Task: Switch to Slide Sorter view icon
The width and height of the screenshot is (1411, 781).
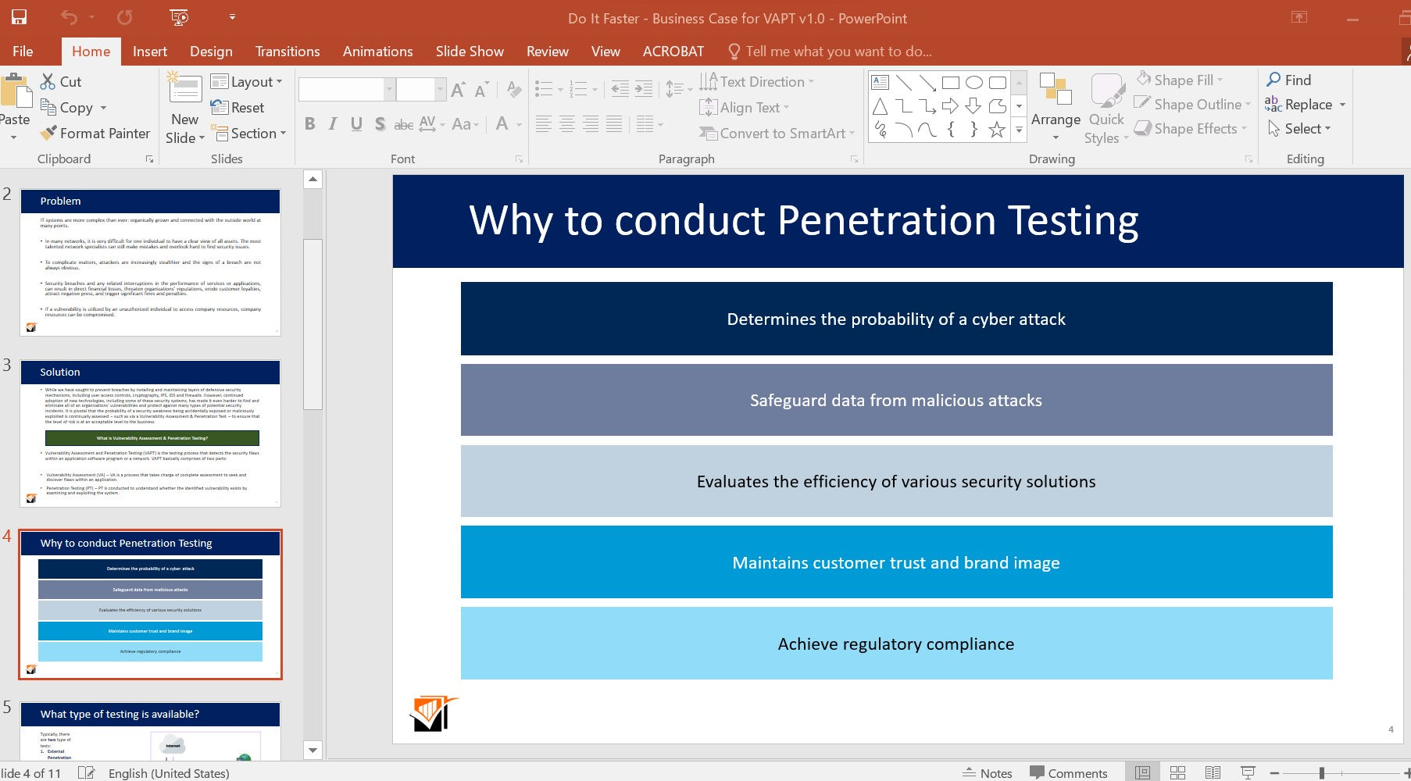Action: (x=1177, y=772)
